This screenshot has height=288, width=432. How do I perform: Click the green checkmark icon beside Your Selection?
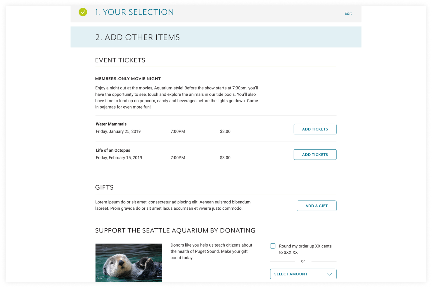pos(83,12)
